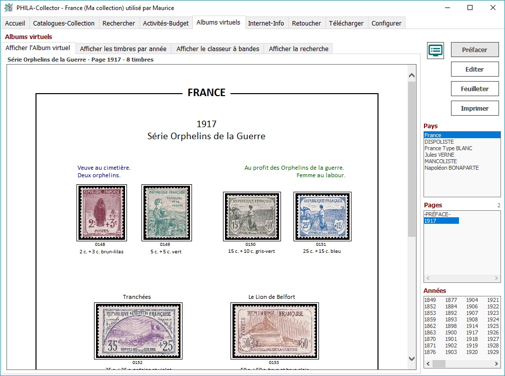Click stamp 0151 bleu thumbnail
This screenshot has width=505, height=376.
pos(322,216)
